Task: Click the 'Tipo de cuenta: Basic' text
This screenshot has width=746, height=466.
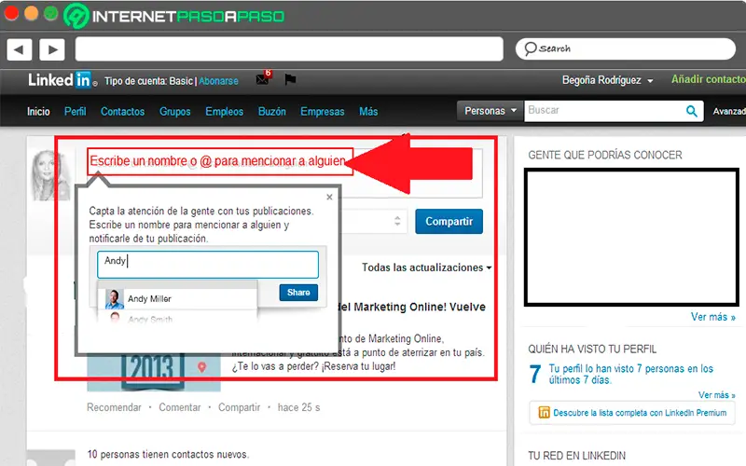Action: tap(148, 81)
